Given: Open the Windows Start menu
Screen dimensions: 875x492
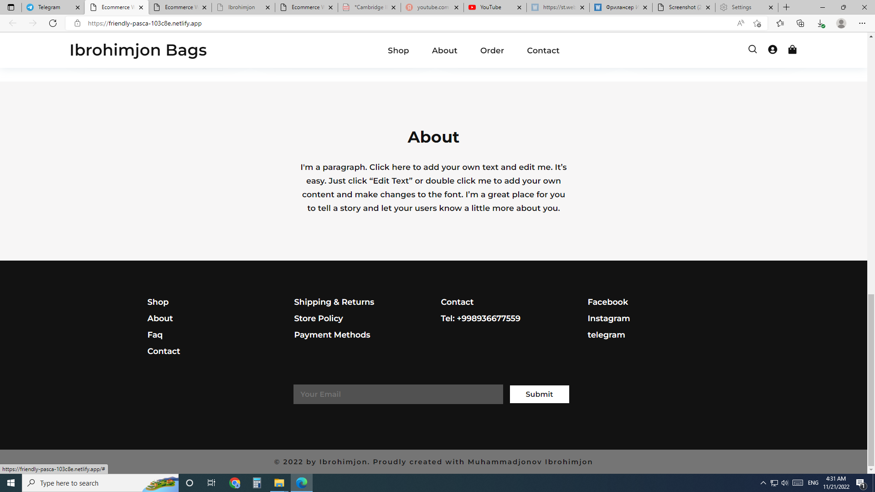Looking at the screenshot, I should tap(11, 483).
